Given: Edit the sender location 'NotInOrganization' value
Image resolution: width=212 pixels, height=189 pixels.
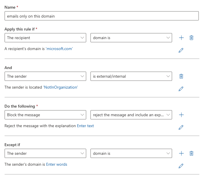Looking at the screenshot, I should 181,89.
